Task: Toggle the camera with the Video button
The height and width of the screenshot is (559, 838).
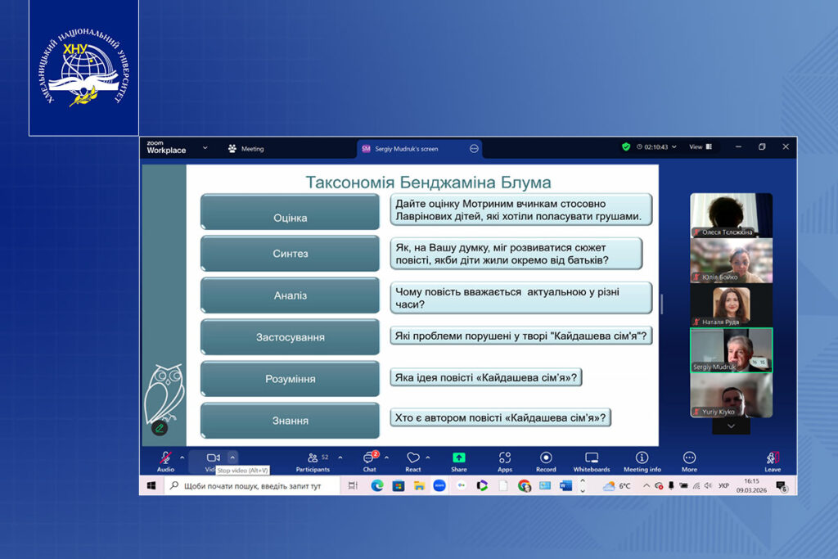Action: pyautogui.click(x=213, y=458)
